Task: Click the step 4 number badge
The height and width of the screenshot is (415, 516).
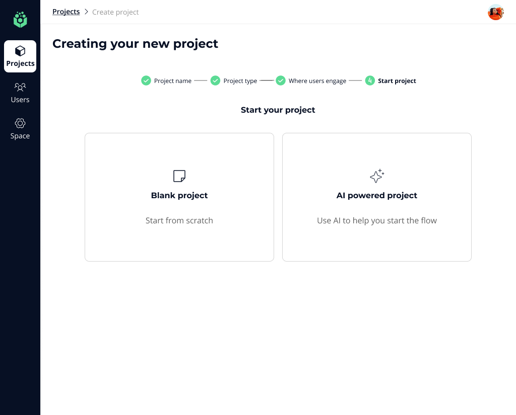Action: point(370,80)
